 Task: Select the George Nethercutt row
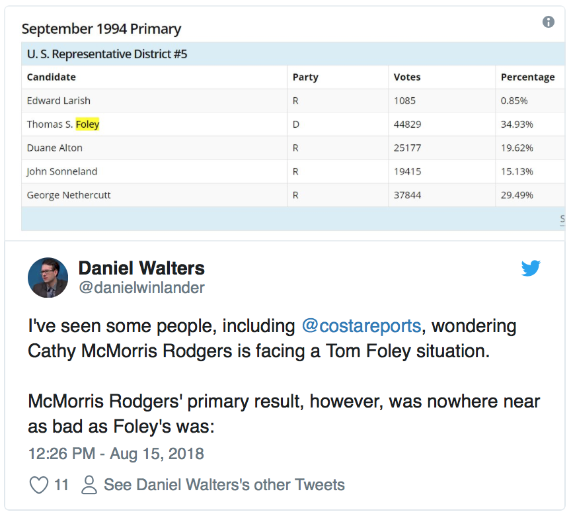[x=293, y=195]
